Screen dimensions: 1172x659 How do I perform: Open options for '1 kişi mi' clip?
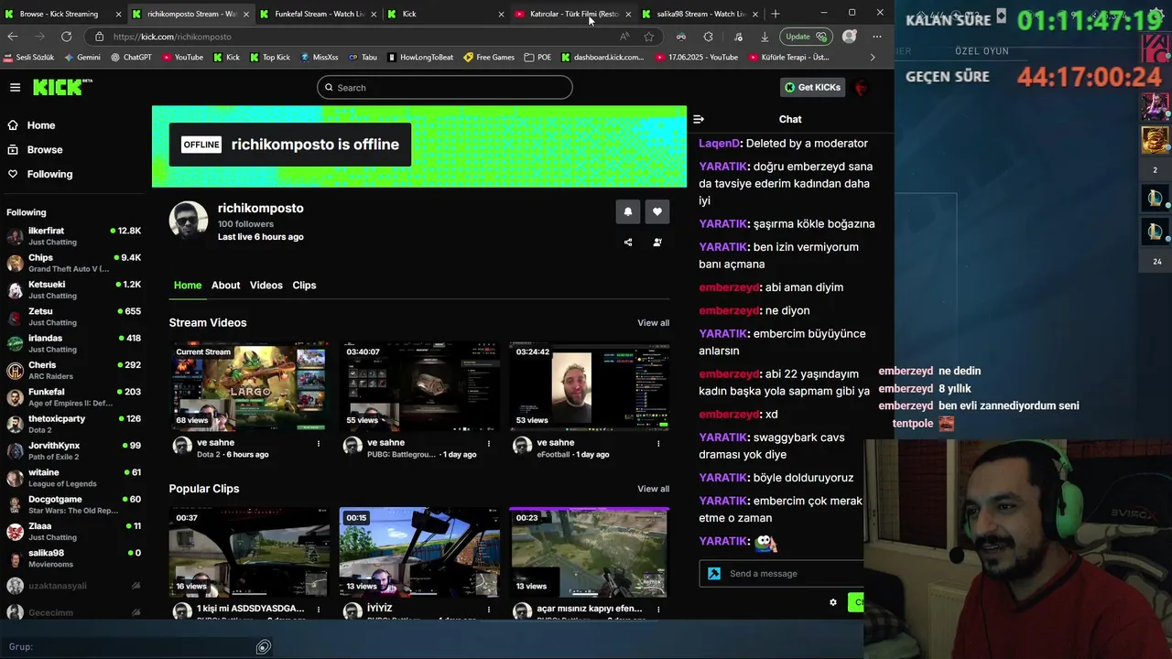[x=319, y=609]
